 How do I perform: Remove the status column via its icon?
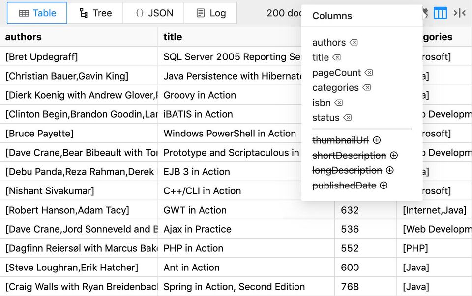click(x=348, y=117)
